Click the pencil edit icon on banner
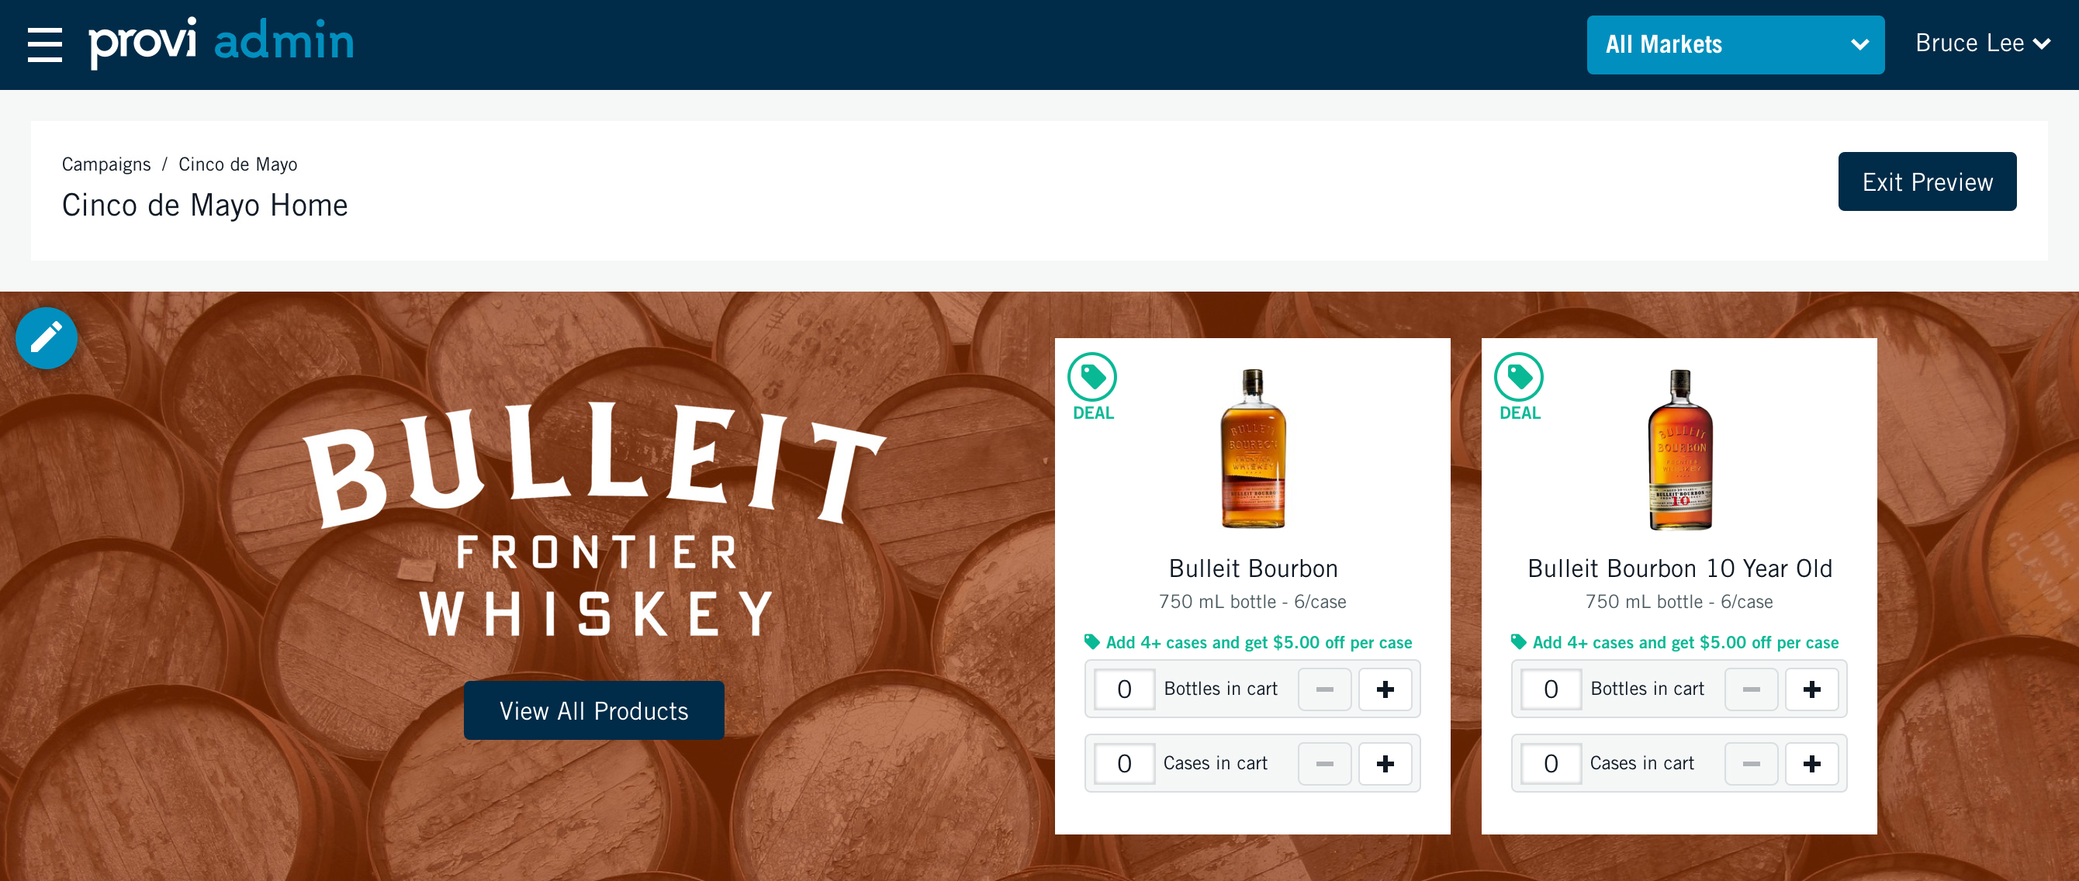 pyautogui.click(x=46, y=338)
